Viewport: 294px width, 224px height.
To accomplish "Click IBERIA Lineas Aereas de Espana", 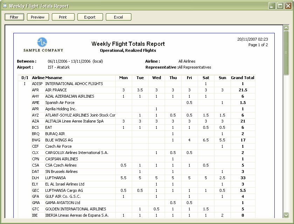I will [x=77, y=215].
